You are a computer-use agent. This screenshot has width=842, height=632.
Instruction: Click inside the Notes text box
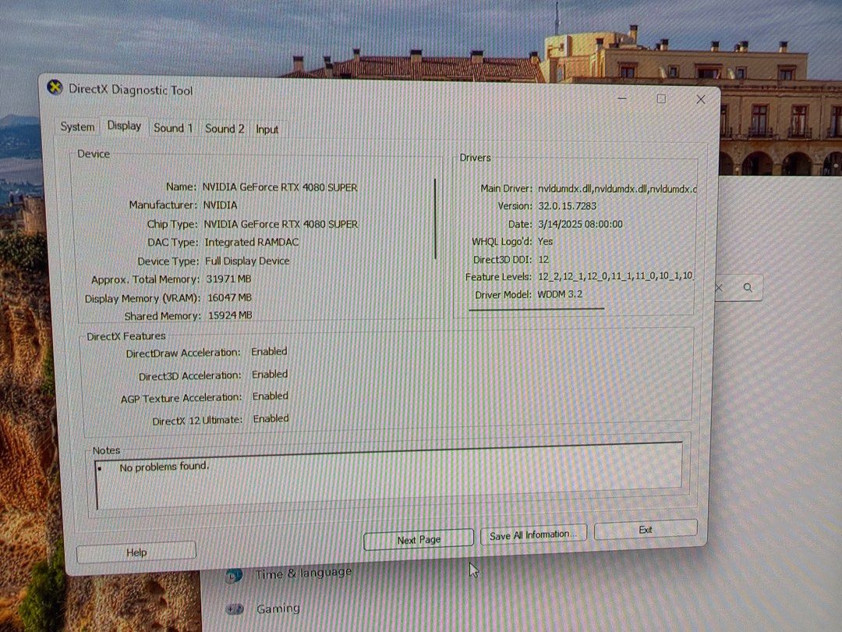click(389, 477)
